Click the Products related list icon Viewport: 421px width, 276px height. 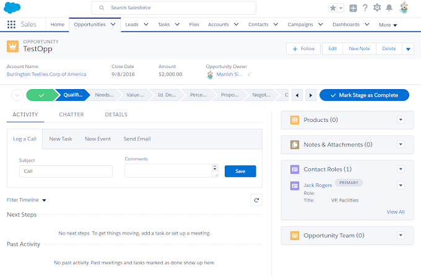(295, 119)
